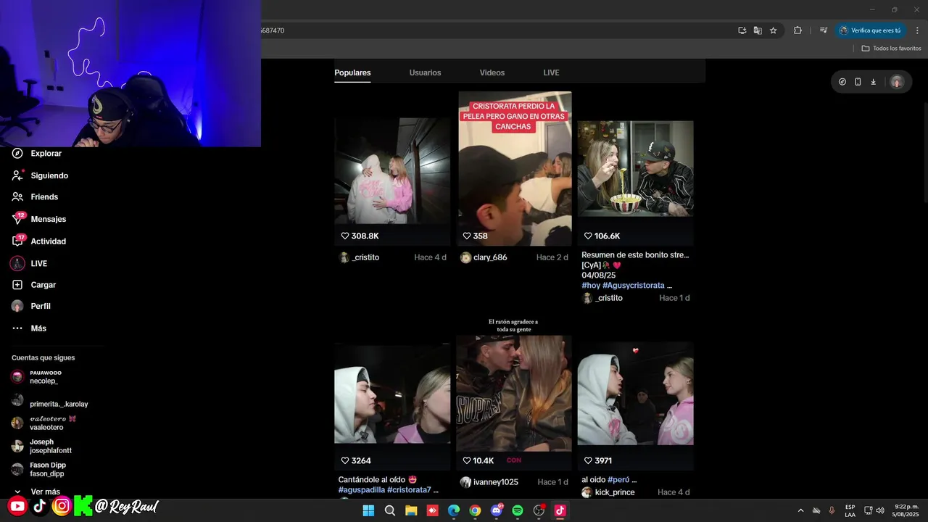The height and width of the screenshot is (522, 928).
Task: Open Discord from the taskbar
Action: (x=497, y=510)
